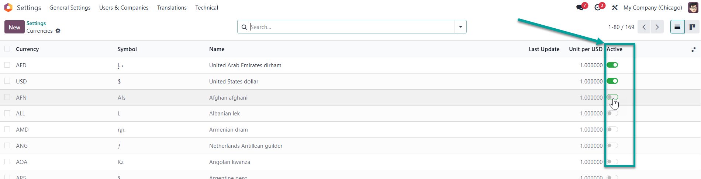Viewport: 701px width, 179px height.
Task: Open the user avatar menu
Action: pyautogui.click(x=693, y=7)
